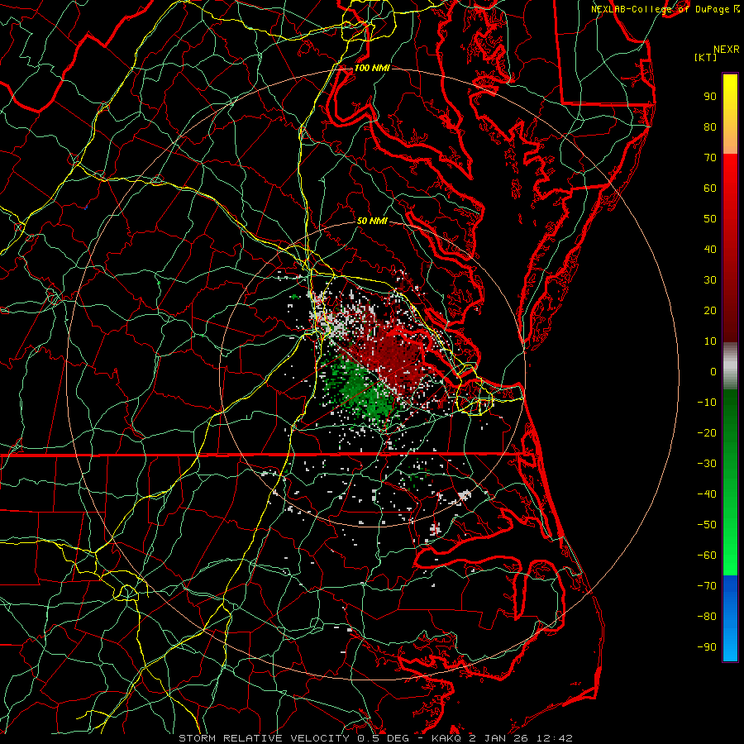744x744 pixels.
Task: Click the -10 knot scale label
Action: click(707, 403)
